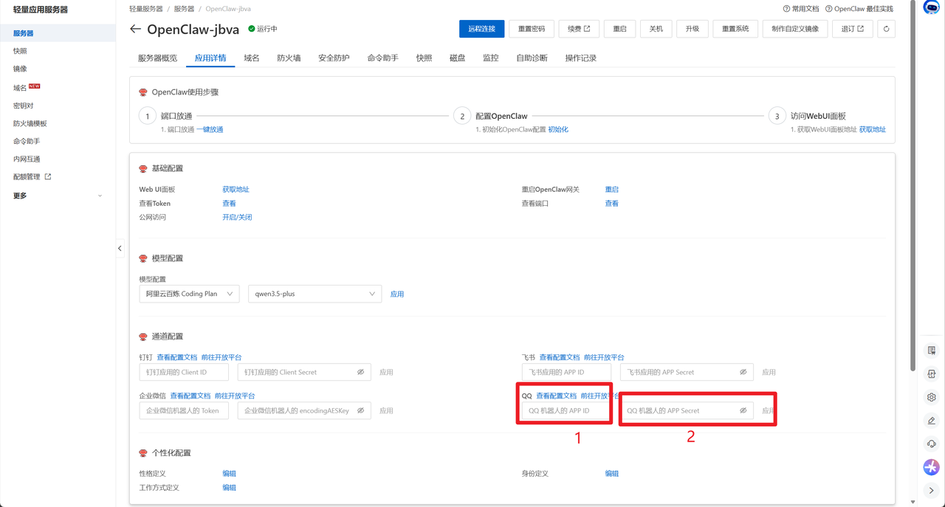The height and width of the screenshot is (507, 945).
Task: Click the 重置系统 button
Action: click(735, 29)
